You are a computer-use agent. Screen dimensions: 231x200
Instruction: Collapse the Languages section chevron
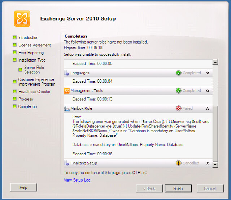tap(208, 73)
